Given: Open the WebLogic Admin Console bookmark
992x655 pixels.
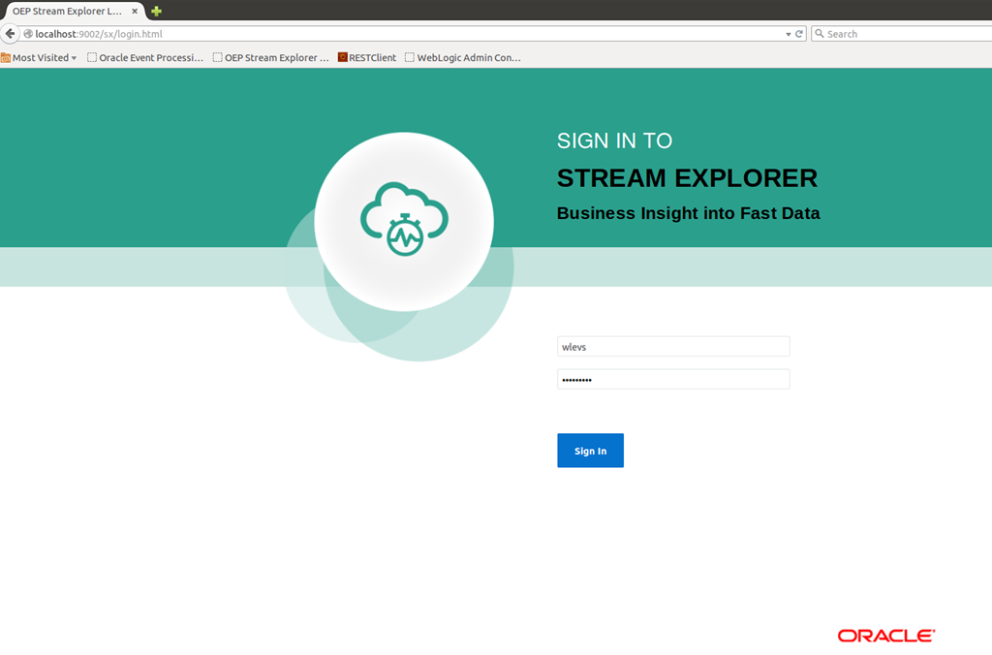Looking at the screenshot, I should tap(463, 57).
